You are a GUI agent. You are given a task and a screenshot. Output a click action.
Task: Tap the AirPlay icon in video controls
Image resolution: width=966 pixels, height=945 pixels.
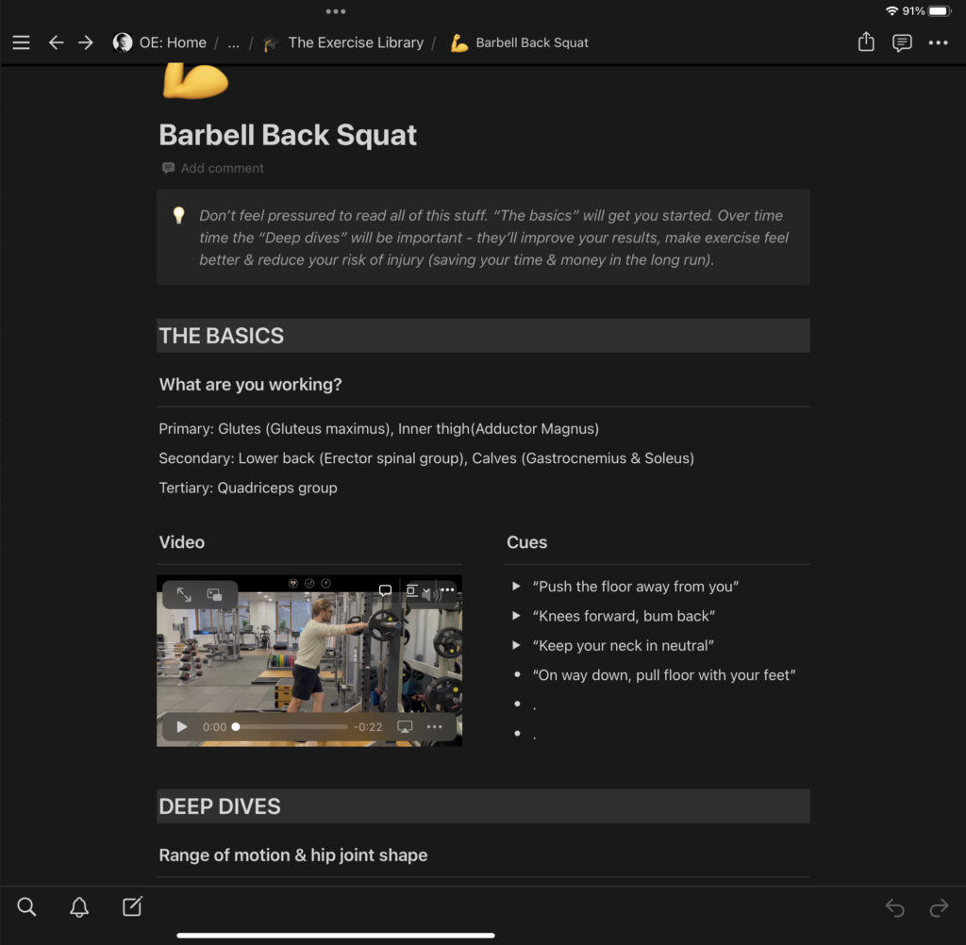405,727
